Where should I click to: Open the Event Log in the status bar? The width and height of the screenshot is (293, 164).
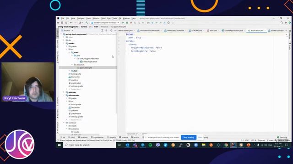click(282, 138)
